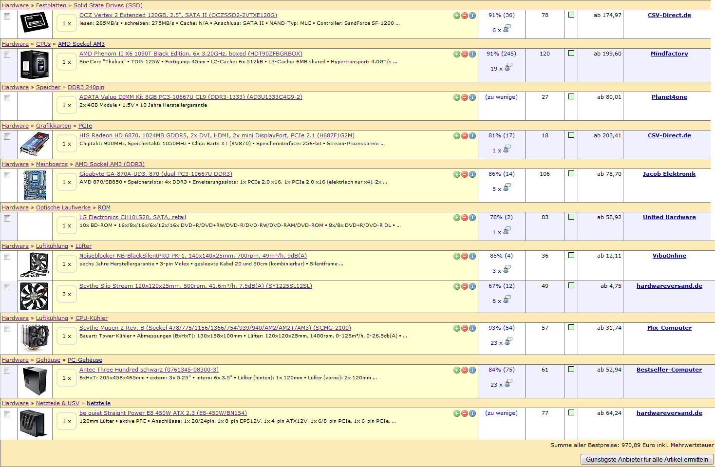The height and width of the screenshot is (467, 715).
Task: Open user reviews icon for Scythe Slip Stream
Action: [507, 300]
